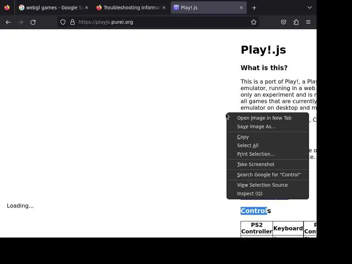Screen dimensions: 352x264
Task: Go back using the back arrow
Action: [8, 22]
